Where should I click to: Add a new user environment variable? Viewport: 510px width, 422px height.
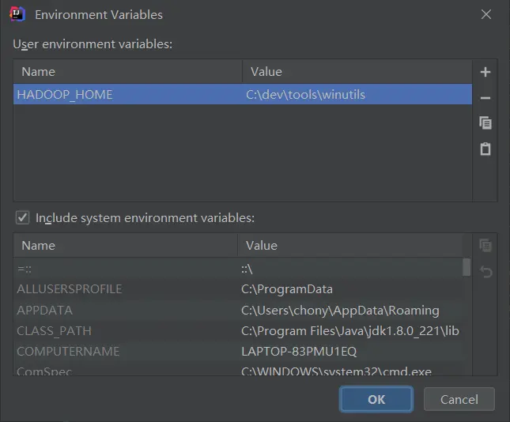(485, 72)
